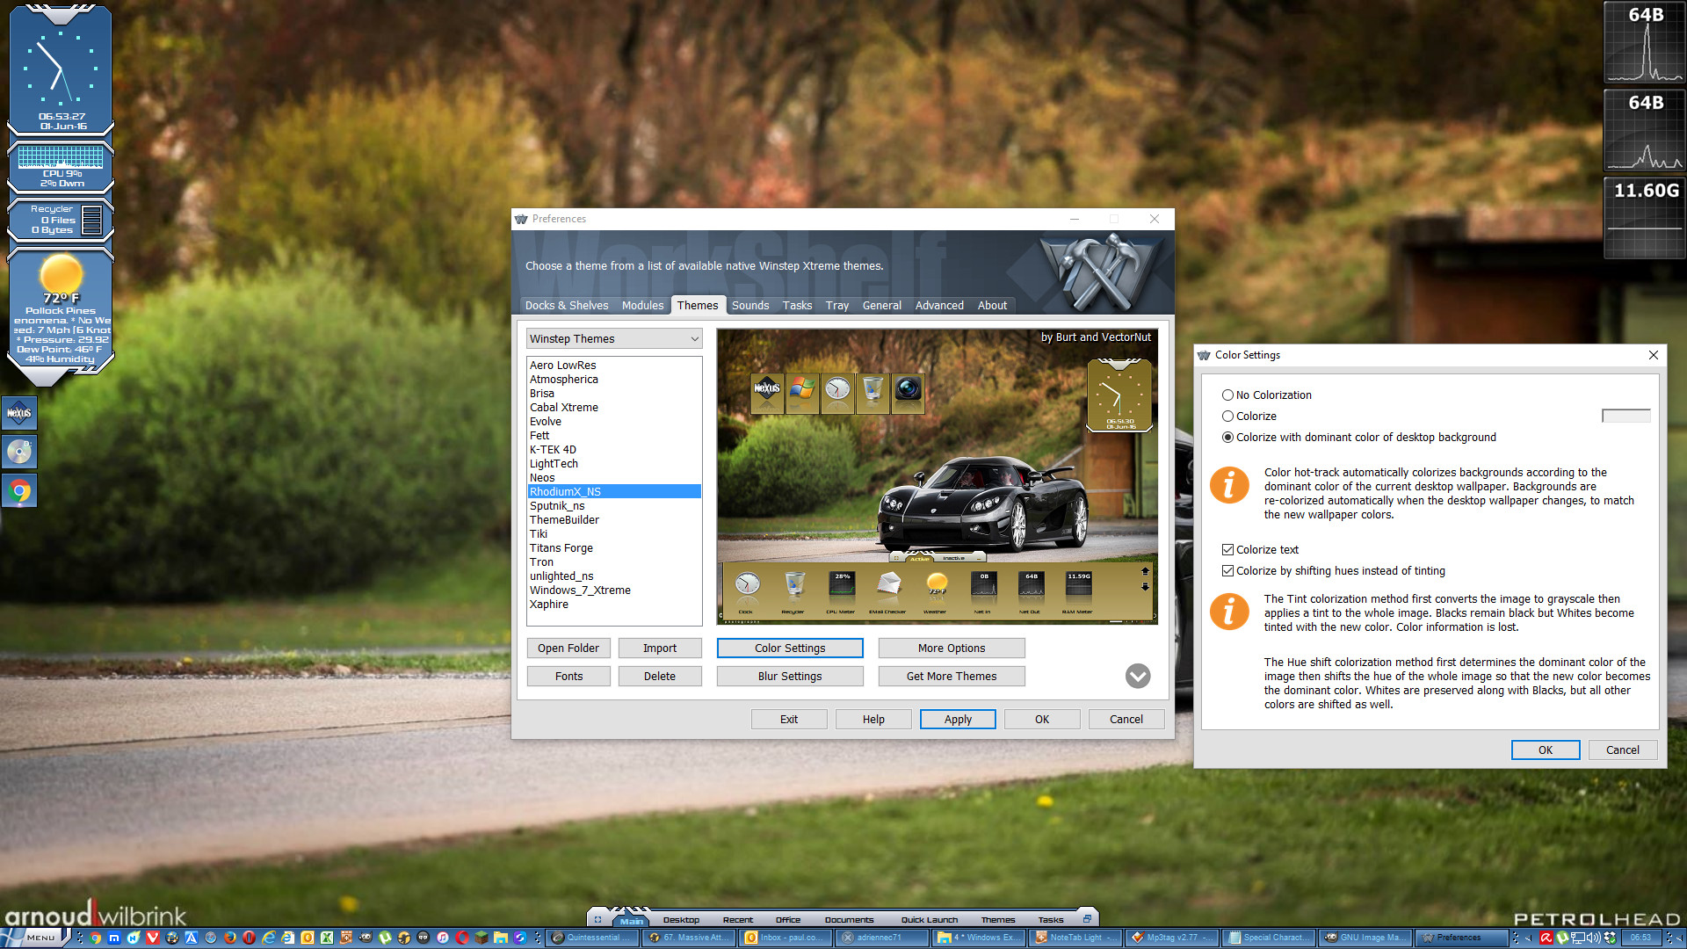Click the round down-arrow icon in Preferences
Viewport: 1687px width, 949px height.
point(1138,676)
